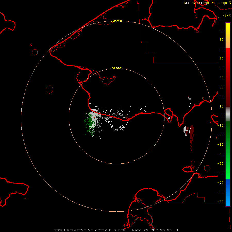Click the blue bottom segment of color bar
The image size is (232, 232).
[x=228, y=193]
